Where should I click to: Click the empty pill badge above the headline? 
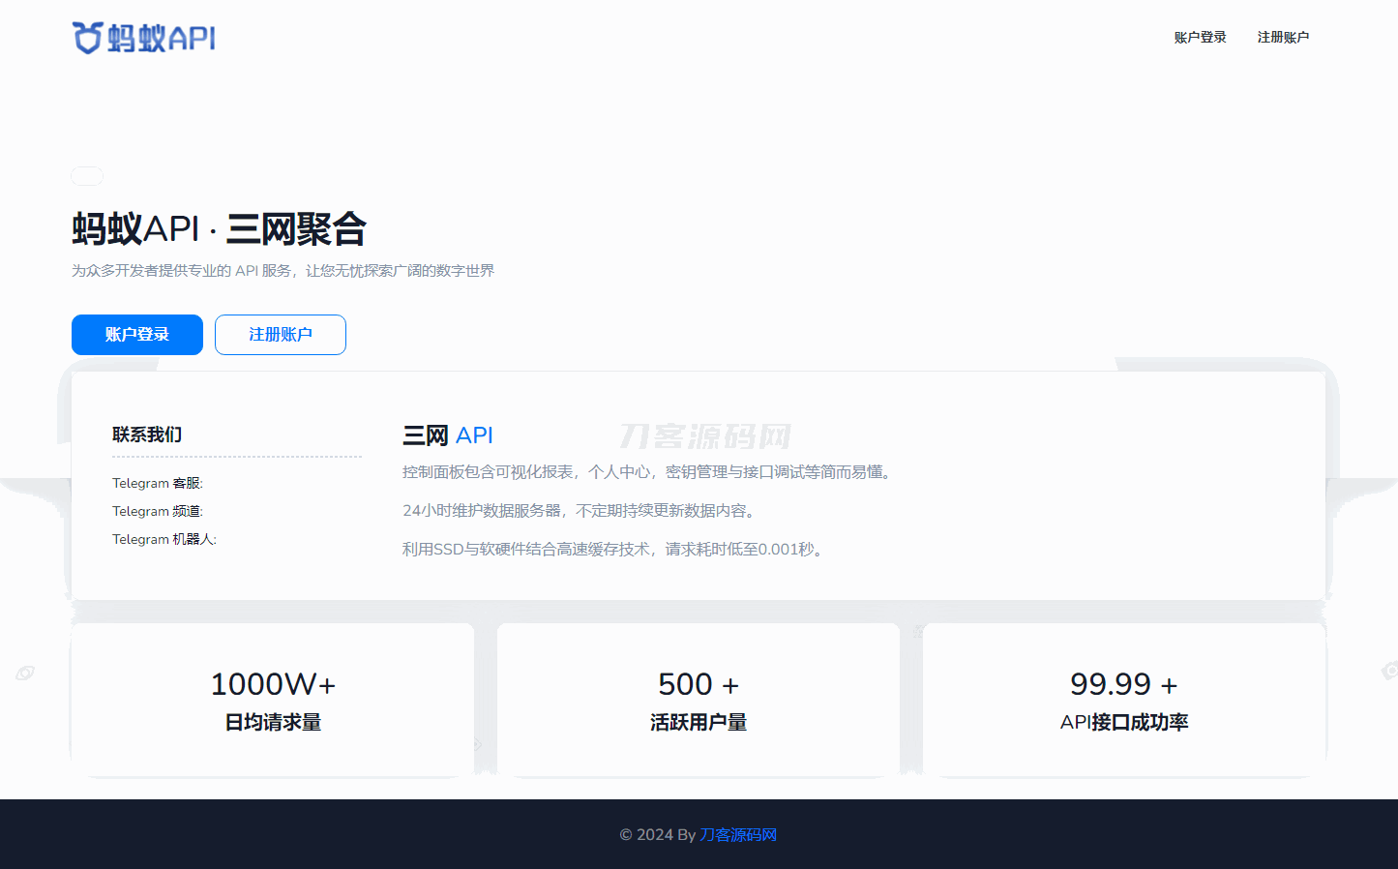click(87, 176)
